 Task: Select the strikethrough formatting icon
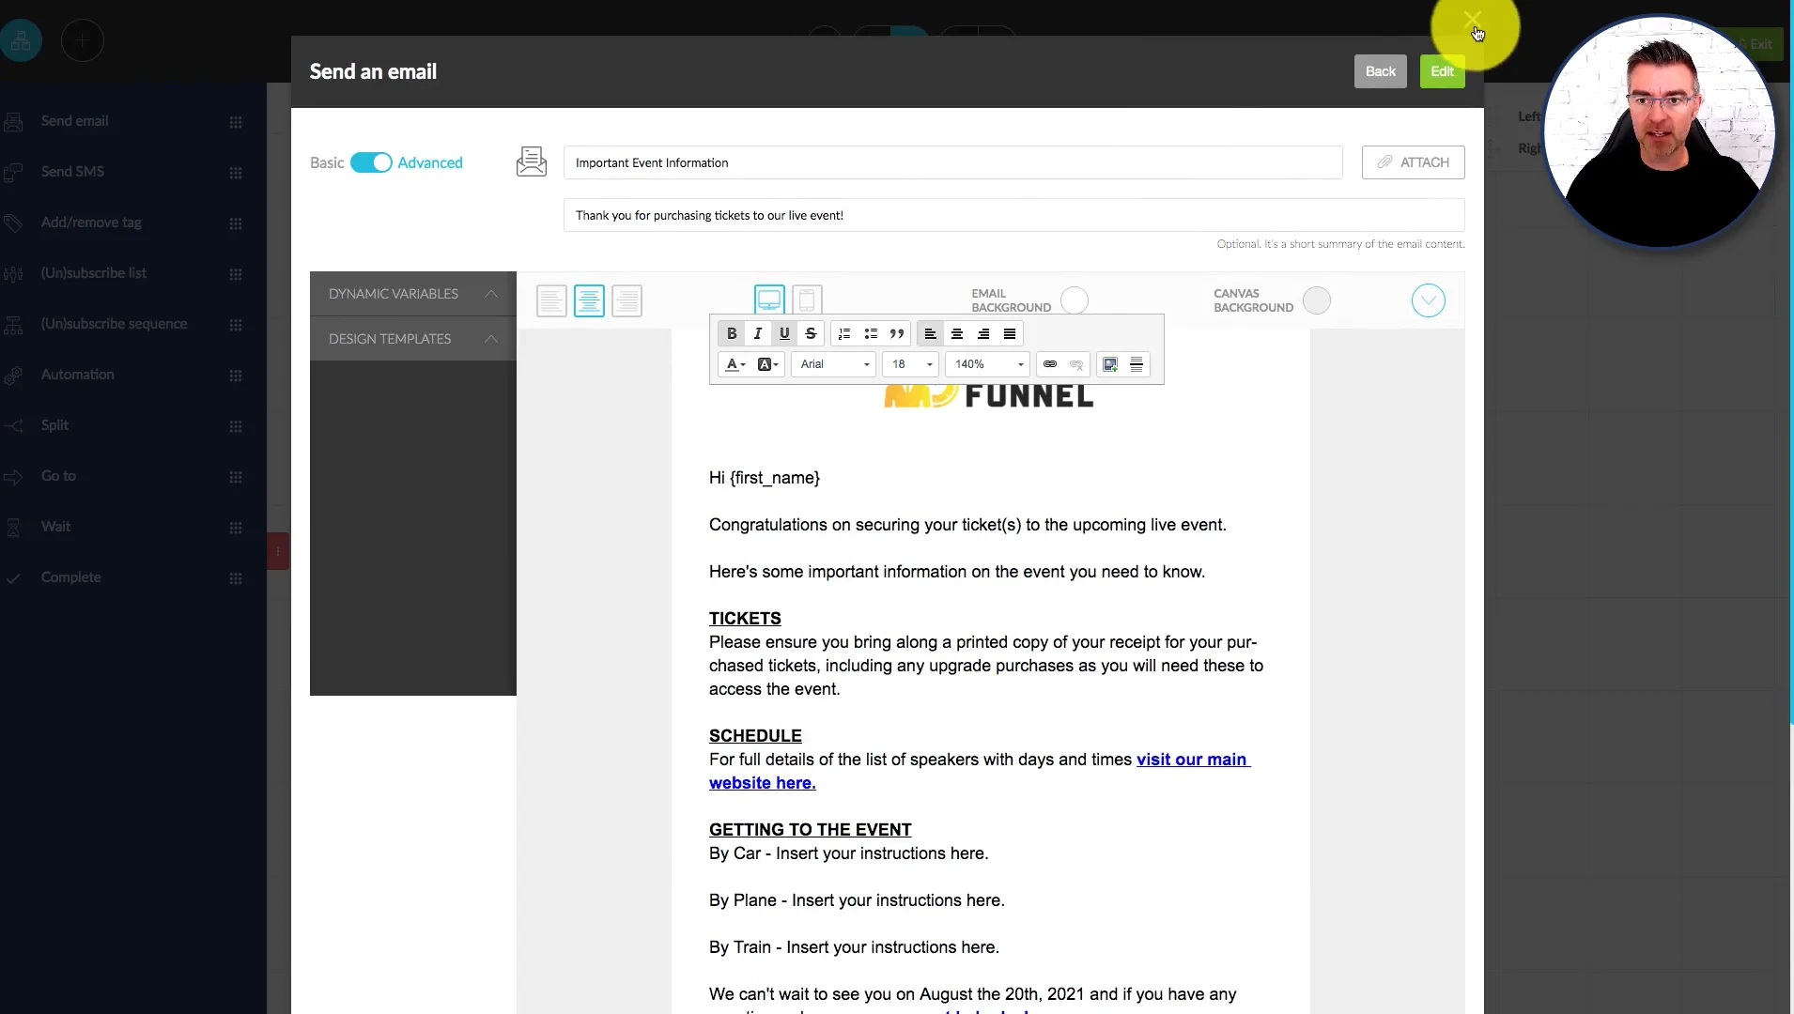click(x=810, y=333)
